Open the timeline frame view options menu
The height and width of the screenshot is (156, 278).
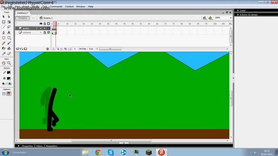click(x=231, y=24)
